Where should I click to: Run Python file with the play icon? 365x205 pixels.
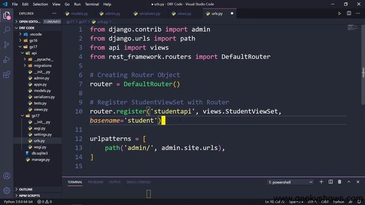(x=339, y=14)
